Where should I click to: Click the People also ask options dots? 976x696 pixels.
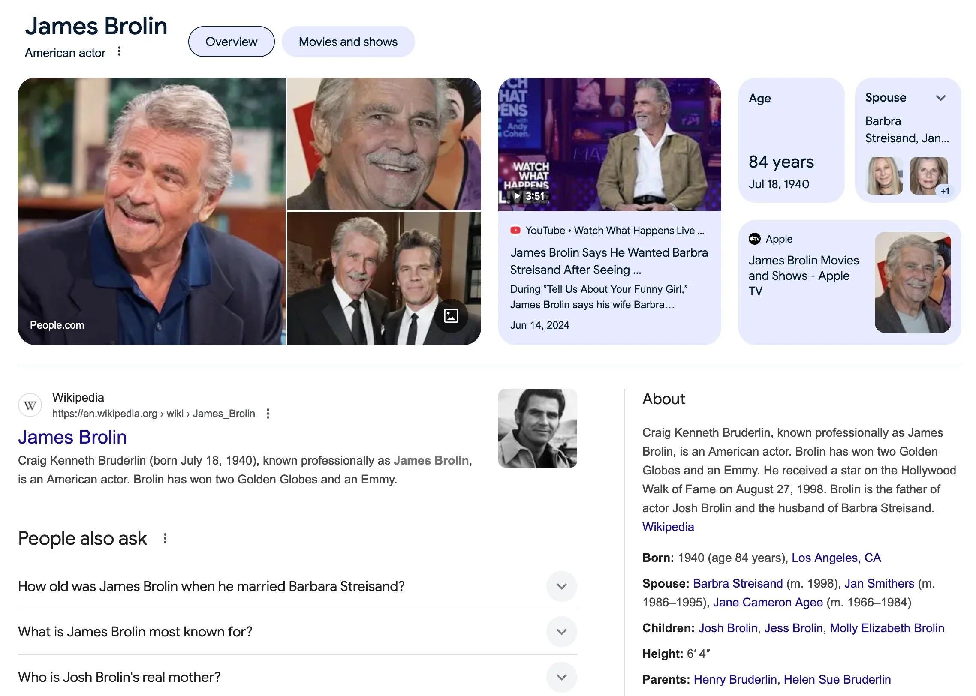pyautogui.click(x=165, y=538)
